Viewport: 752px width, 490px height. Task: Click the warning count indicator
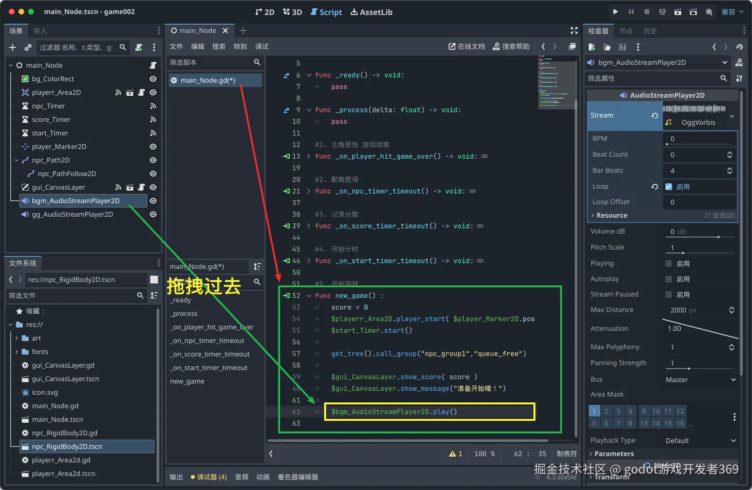coord(456,454)
